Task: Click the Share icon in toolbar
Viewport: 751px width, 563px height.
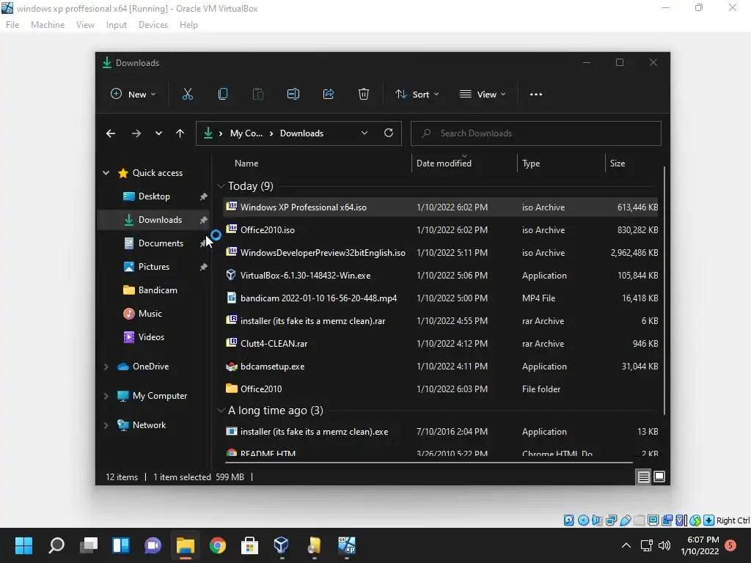Action: click(x=329, y=95)
